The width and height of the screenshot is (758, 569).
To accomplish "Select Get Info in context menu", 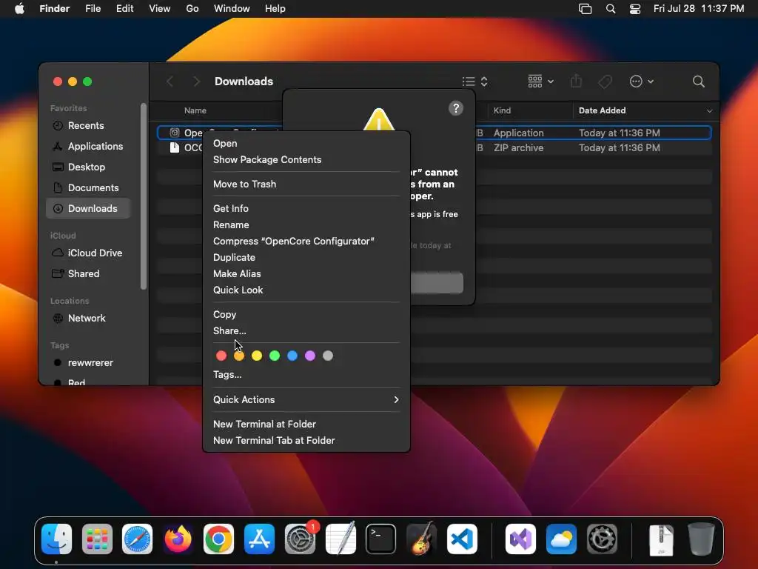I will [x=306, y=208].
